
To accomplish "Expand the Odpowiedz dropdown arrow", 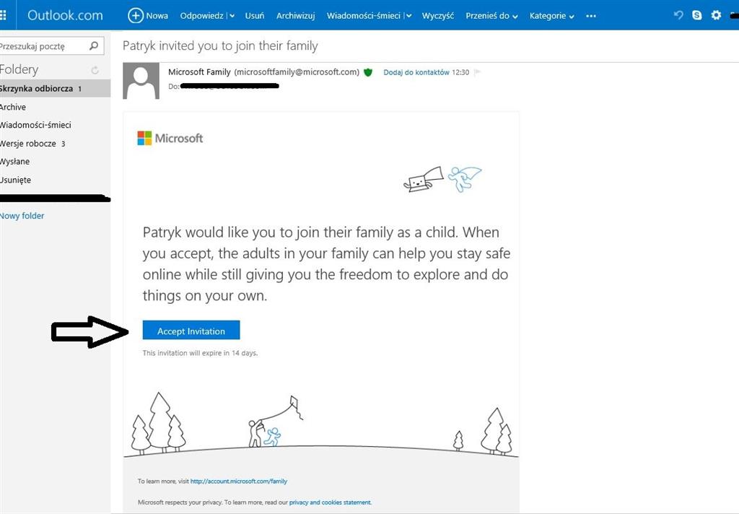I will coord(232,16).
